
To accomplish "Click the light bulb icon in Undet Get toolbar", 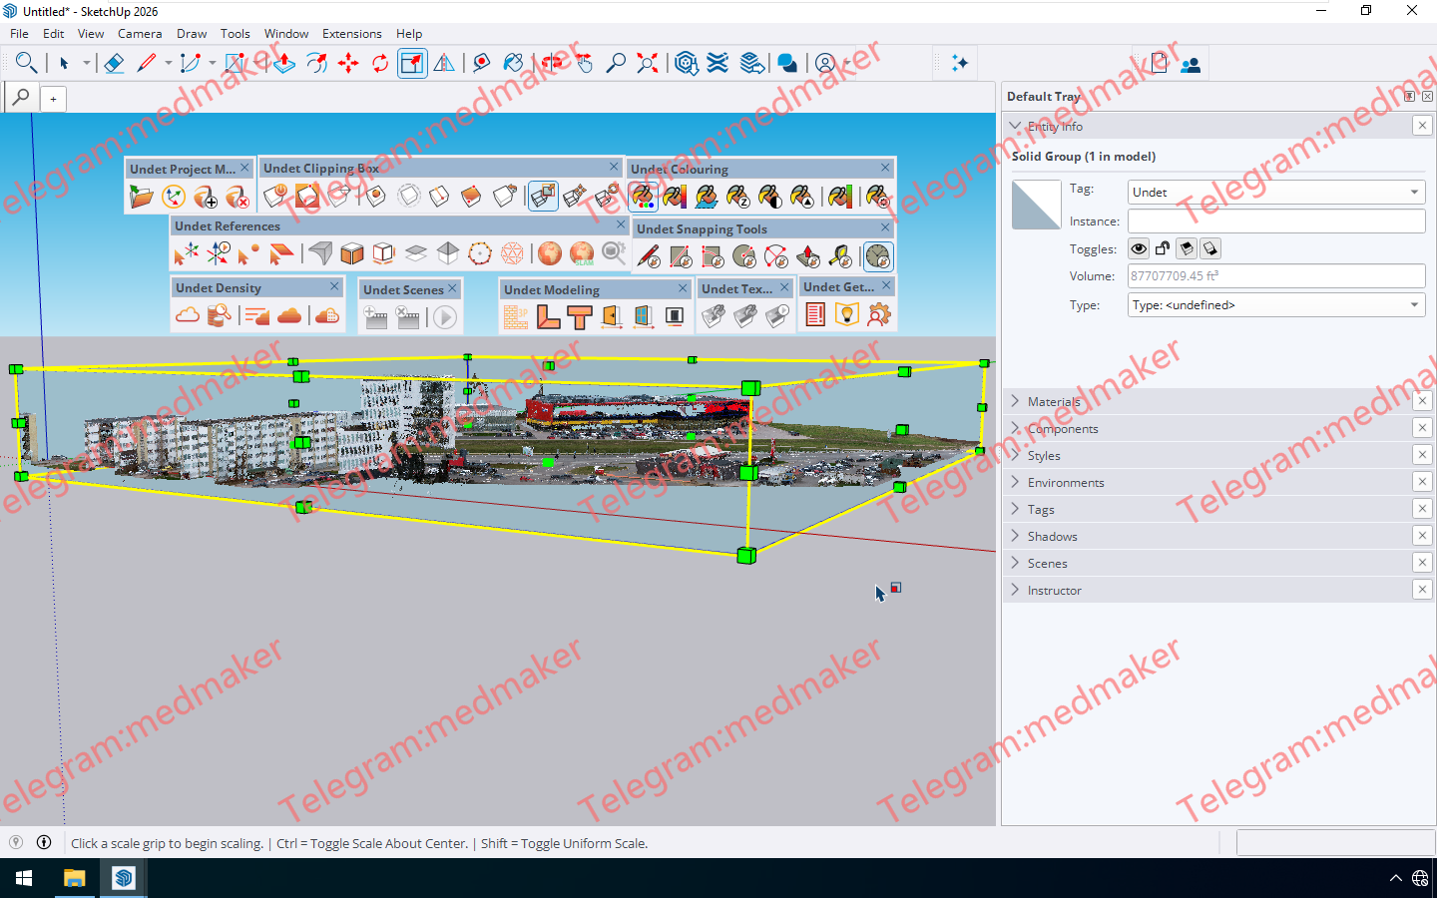I will click(847, 315).
